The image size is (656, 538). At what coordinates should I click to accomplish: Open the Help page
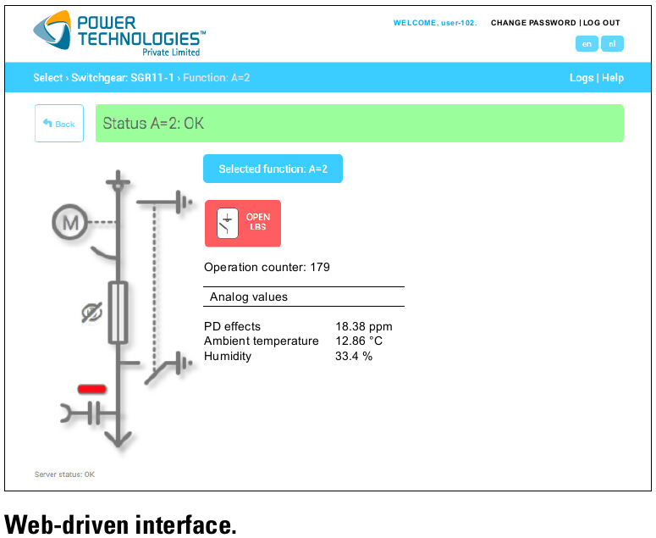pos(613,78)
